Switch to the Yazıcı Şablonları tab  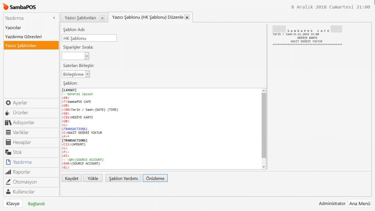81,18
